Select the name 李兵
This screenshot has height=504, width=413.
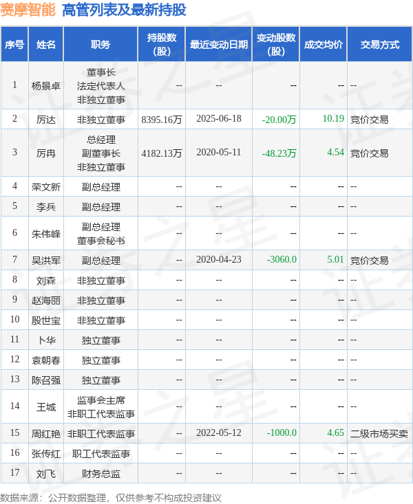pos(45,207)
